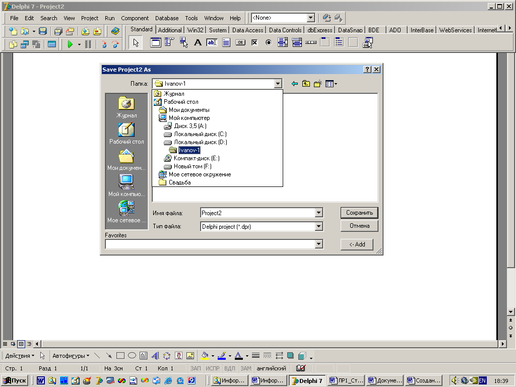516x387 pixels.
Task: Open the Database menu
Action: (x=167, y=18)
